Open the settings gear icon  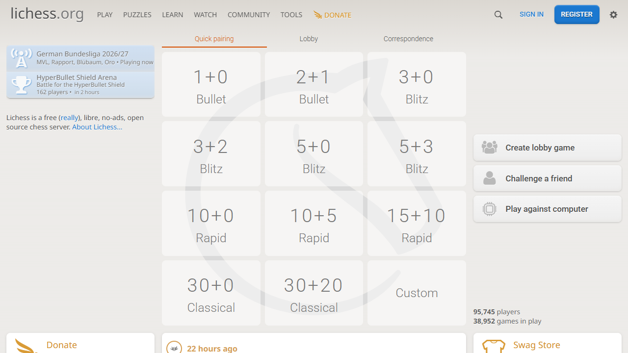coord(613,15)
